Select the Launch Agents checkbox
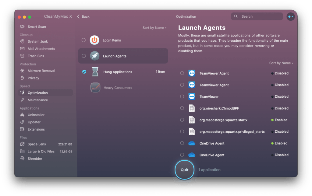 tap(84, 56)
